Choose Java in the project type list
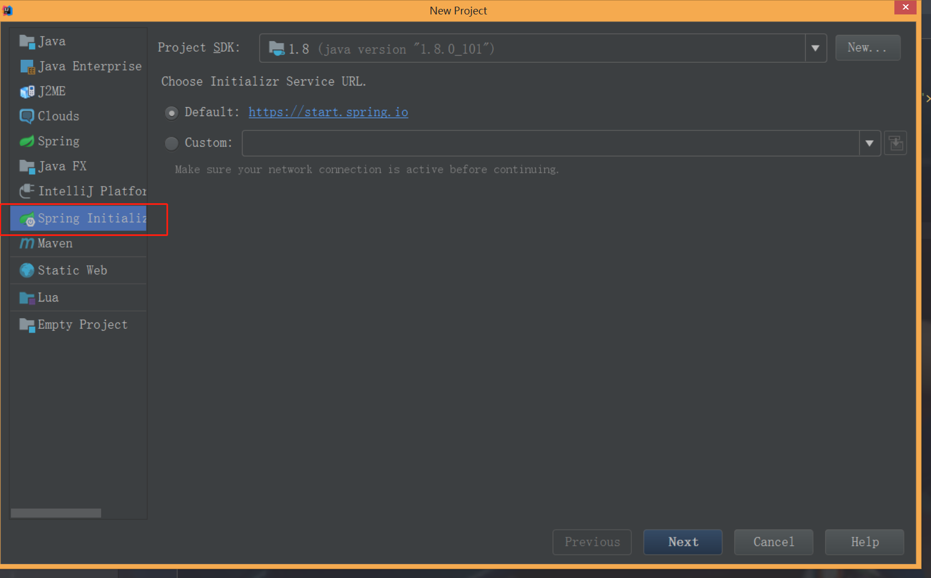 point(78,42)
